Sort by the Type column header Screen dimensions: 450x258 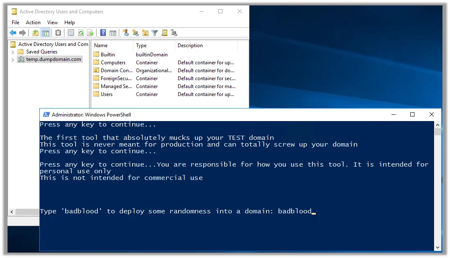tap(154, 45)
